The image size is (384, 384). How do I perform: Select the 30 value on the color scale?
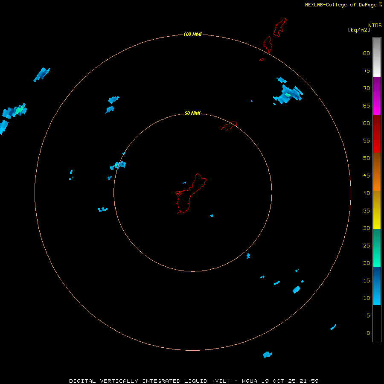[367, 228]
